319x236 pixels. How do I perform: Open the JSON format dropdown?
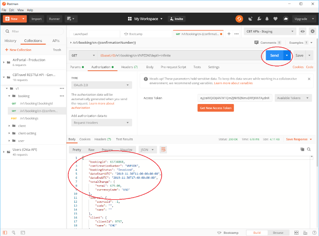(x=148, y=150)
